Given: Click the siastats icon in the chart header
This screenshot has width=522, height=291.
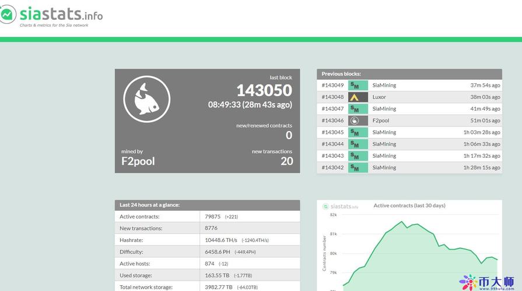Looking at the screenshot, I should click(325, 207).
